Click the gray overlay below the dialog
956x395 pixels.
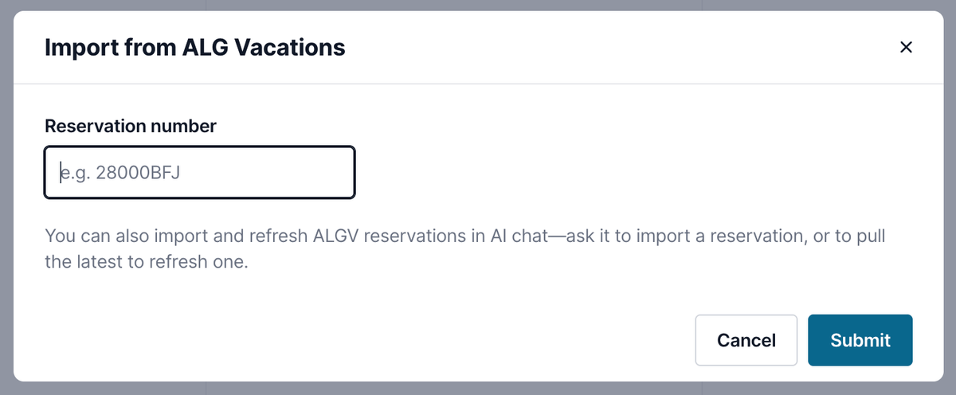coord(478,389)
